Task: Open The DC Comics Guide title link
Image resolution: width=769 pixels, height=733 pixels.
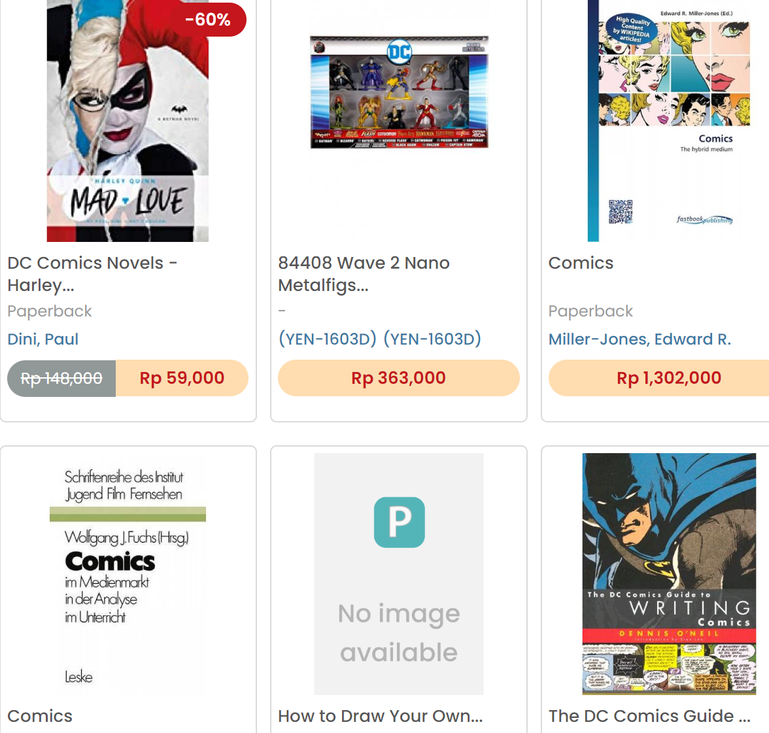Action: [x=649, y=716]
